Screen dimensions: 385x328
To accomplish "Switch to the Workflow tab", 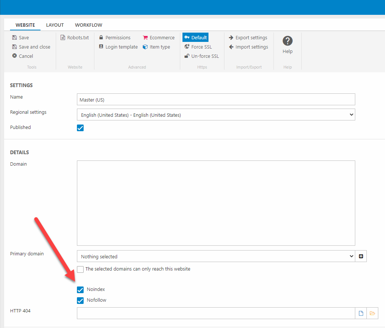I will click(x=88, y=25).
